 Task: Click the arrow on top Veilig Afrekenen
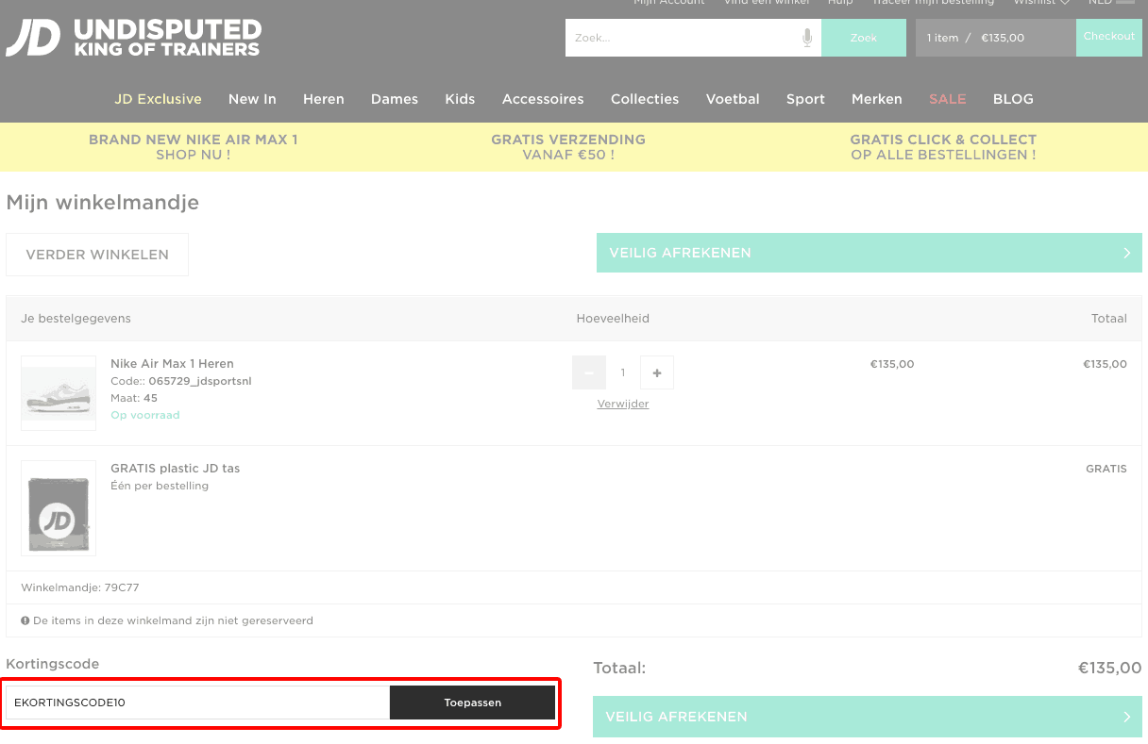[x=1126, y=253]
